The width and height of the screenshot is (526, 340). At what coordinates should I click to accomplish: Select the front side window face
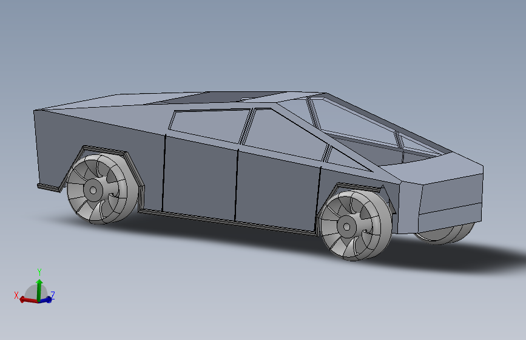coord(285,134)
